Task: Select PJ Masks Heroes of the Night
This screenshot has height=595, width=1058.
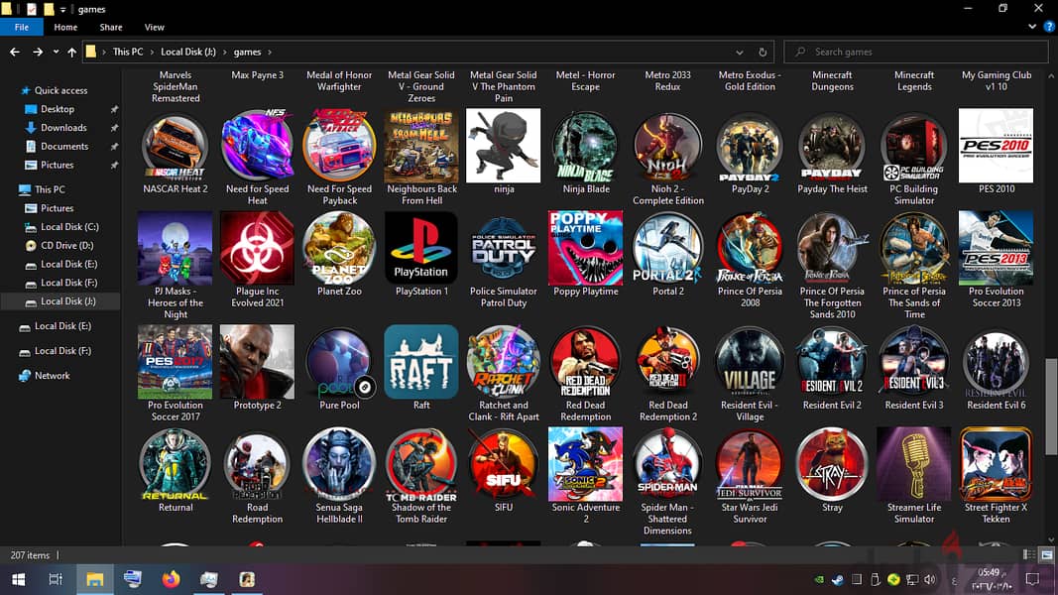Action: (x=176, y=248)
